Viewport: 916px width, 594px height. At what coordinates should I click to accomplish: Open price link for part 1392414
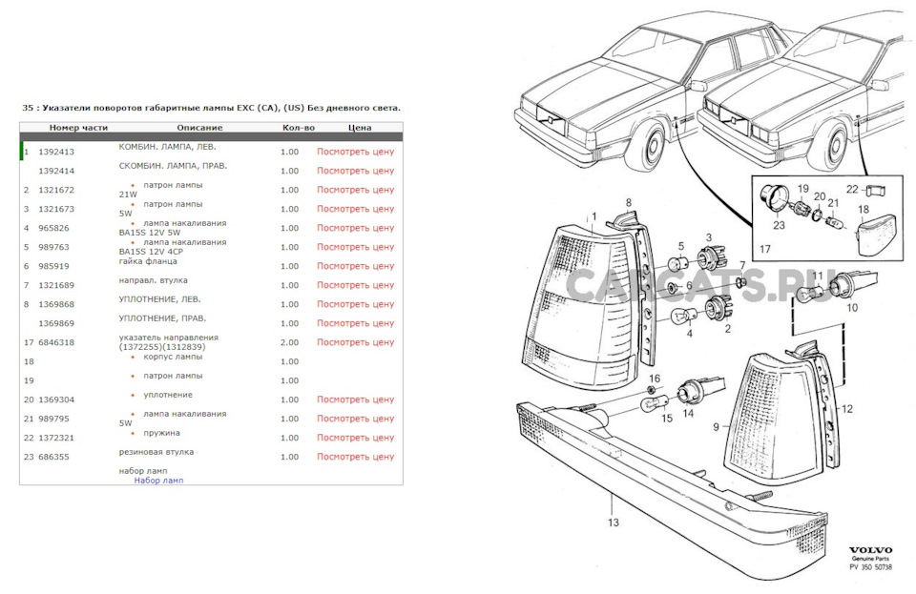coord(355,171)
